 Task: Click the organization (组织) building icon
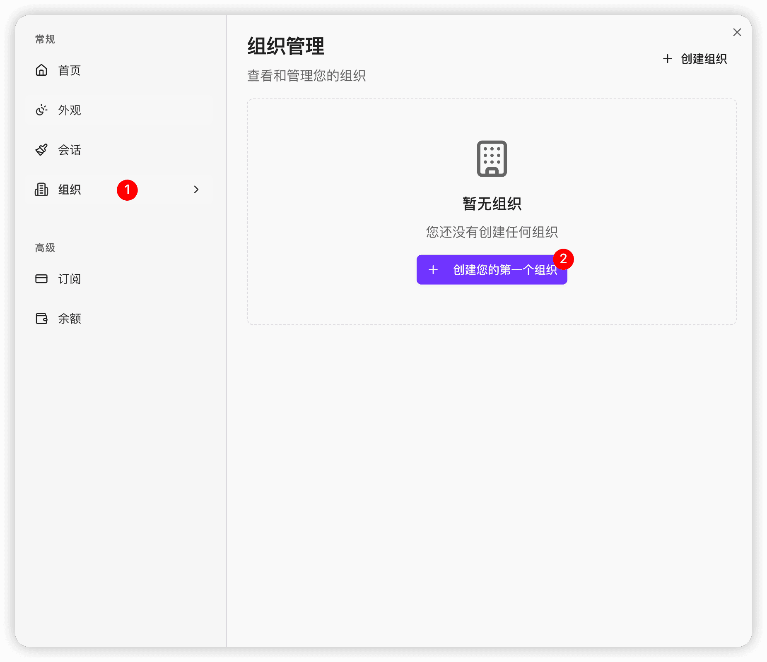click(x=42, y=189)
